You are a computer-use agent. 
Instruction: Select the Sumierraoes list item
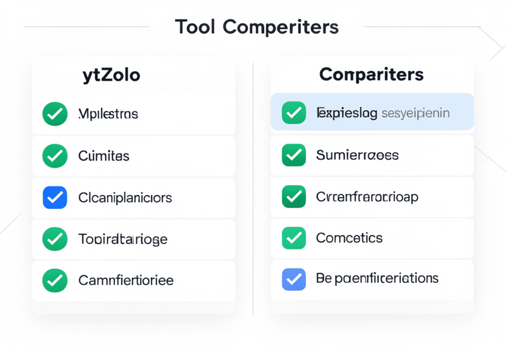357,155
